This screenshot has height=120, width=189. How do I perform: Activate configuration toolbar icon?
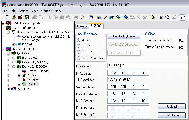point(112,17)
